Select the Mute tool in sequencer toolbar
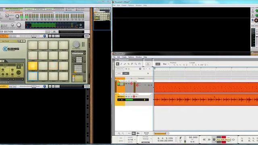 pos(132,64)
